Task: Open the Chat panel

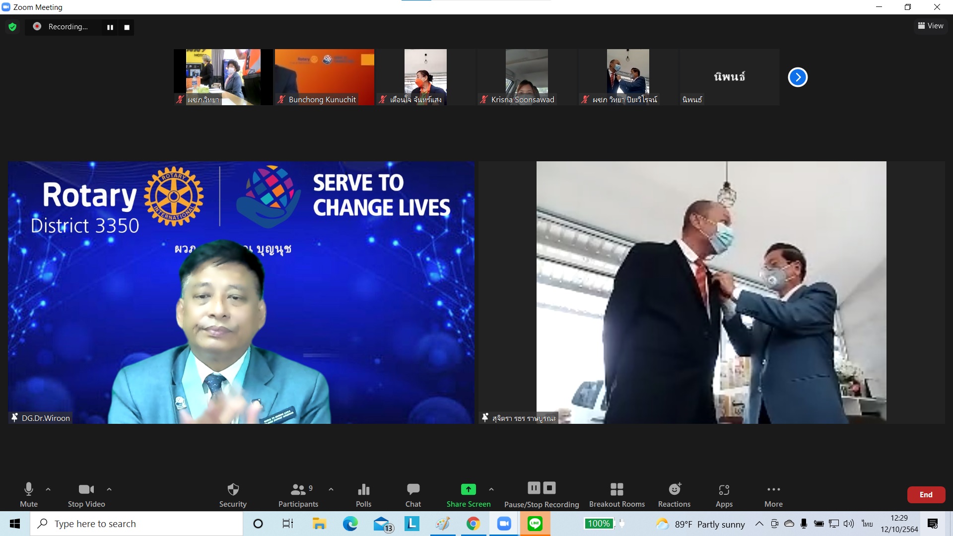Action: coord(413,494)
